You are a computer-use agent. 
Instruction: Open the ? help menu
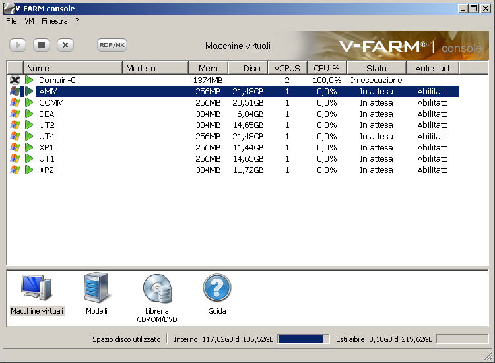coord(77,21)
